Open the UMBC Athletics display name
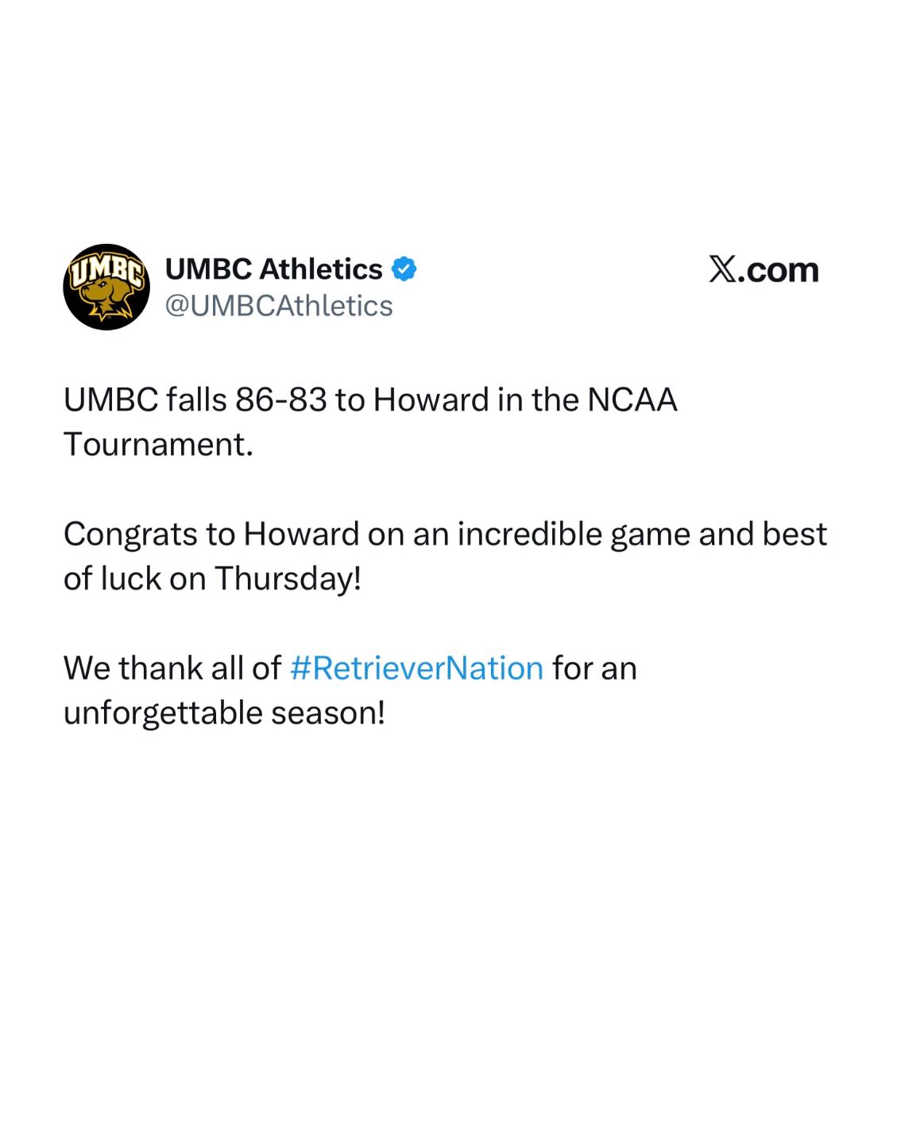Screen dimensions: 901x1126 tap(273, 269)
